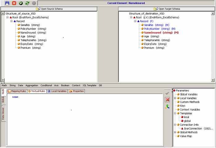The width and height of the screenshot is (216, 148).
Task: Click the red triangle icon beside $varConnection
Action: point(182,129)
